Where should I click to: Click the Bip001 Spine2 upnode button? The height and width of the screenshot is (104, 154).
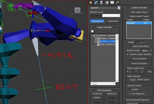(x=144, y=80)
